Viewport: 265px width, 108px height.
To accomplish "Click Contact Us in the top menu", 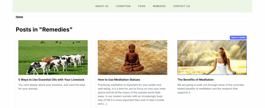I will coord(181,6).
